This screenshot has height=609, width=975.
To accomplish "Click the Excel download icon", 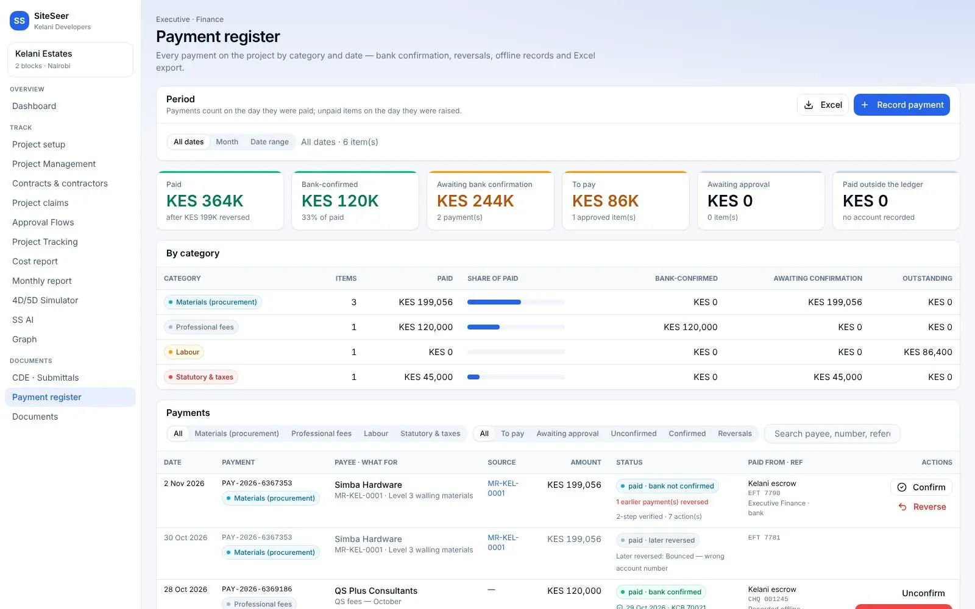I will click(x=809, y=105).
